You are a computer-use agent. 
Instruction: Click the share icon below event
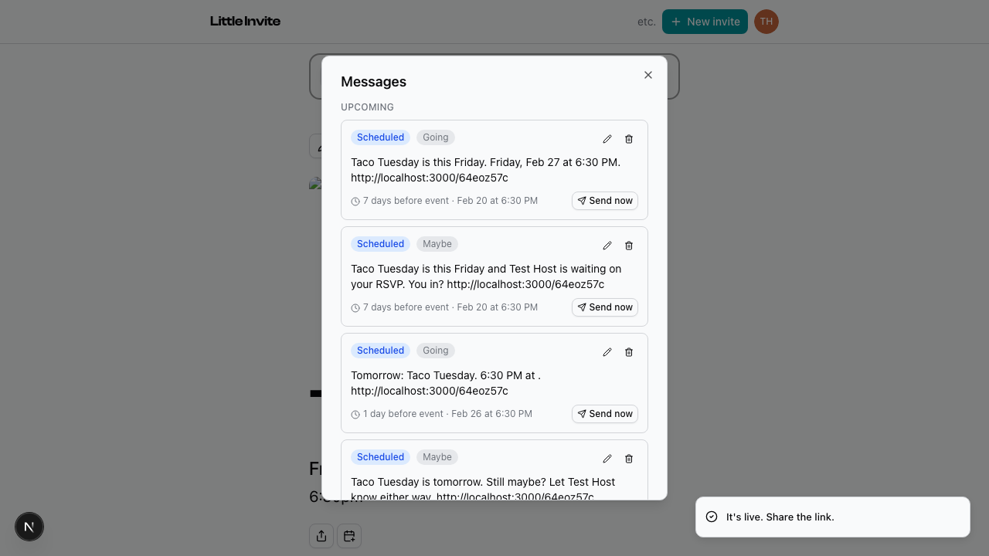click(x=321, y=536)
